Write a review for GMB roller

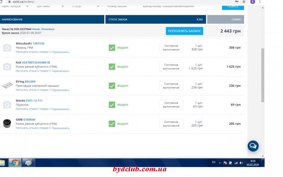[32, 128]
